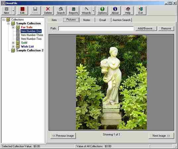This screenshot has height=149, width=178.
Task: Expand the Wish List folder
Action: click(13, 47)
